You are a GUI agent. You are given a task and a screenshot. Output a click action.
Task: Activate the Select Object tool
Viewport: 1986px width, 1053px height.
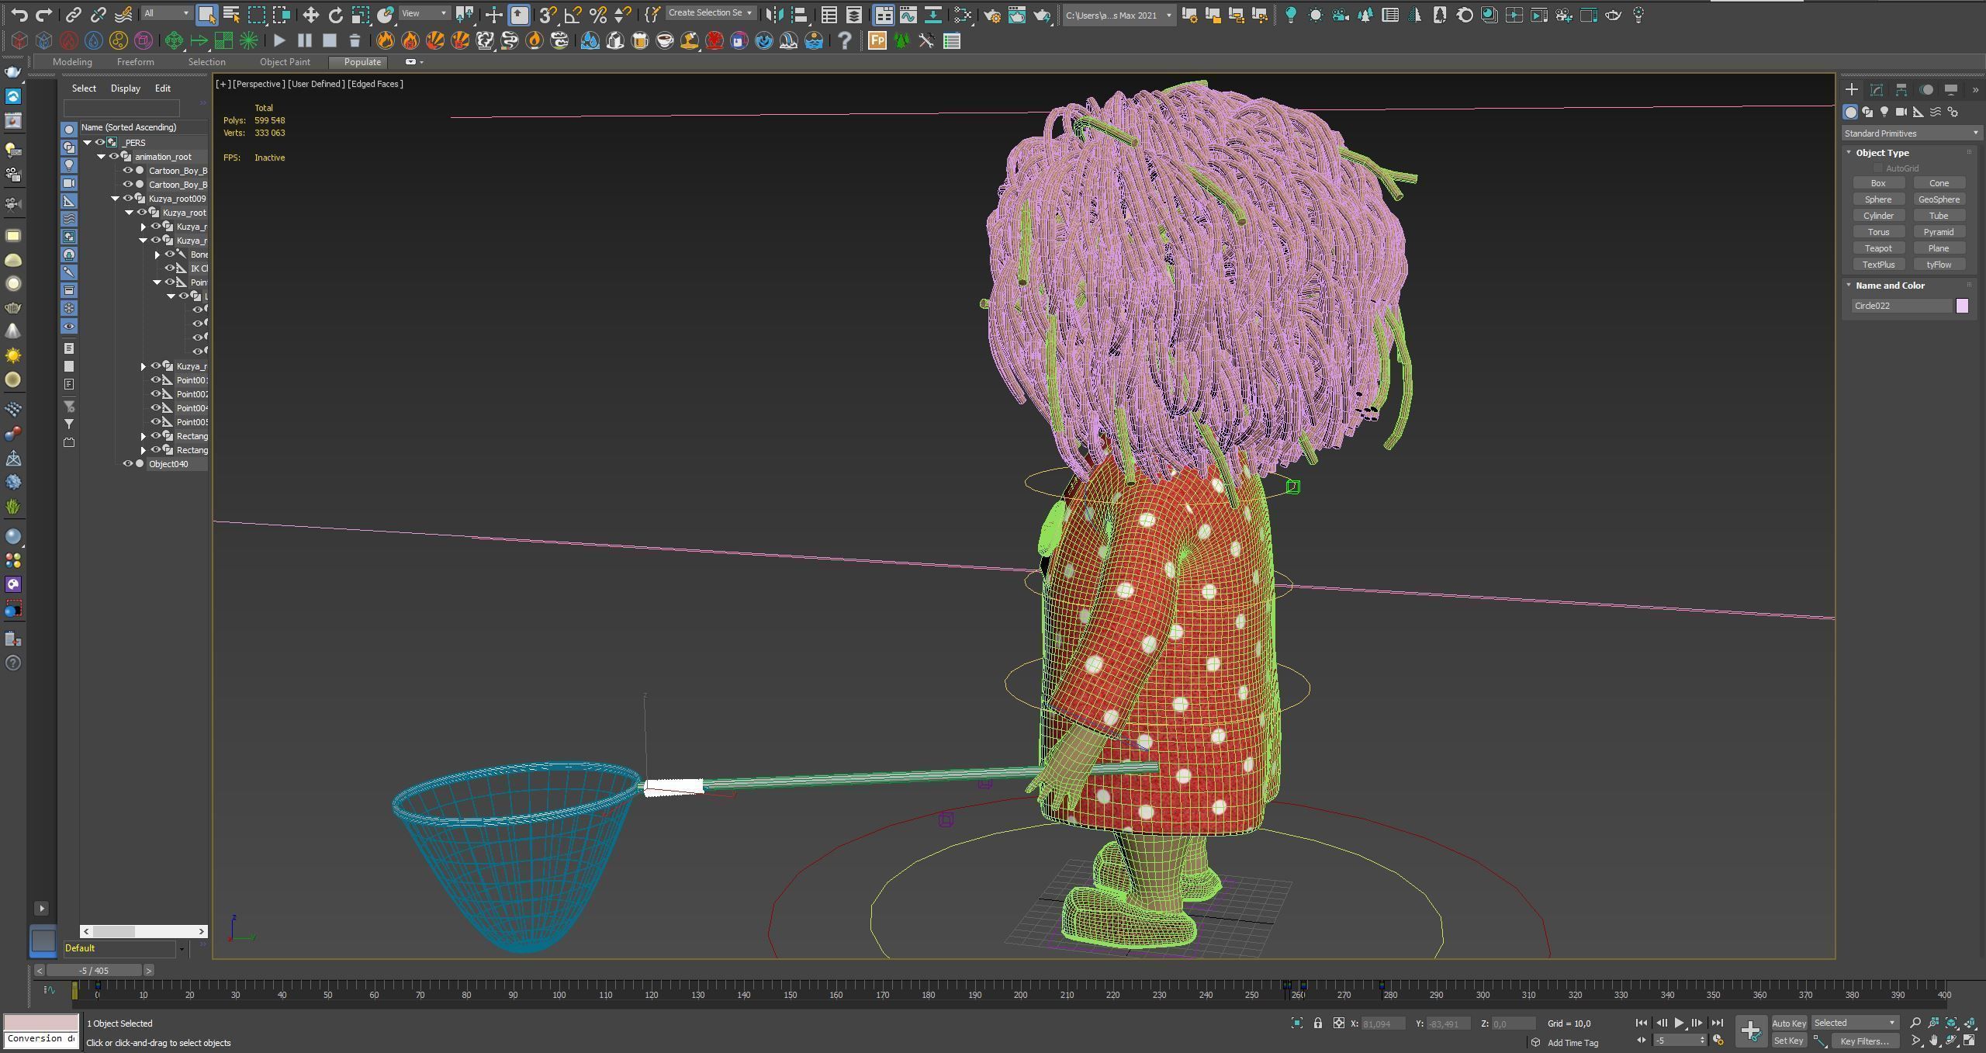(206, 14)
